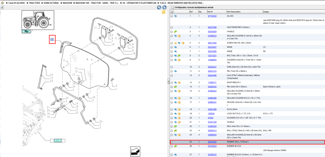This screenshot has height=157, width=325.
Task: Open part number 82034552 link
Action: tap(212, 142)
